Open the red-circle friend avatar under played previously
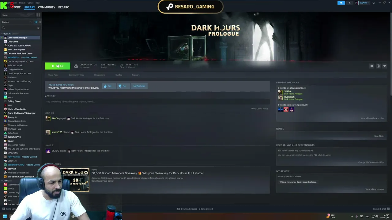Image resolution: width=392 pixels, height=220 pixels. pyautogui.click(x=286, y=109)
